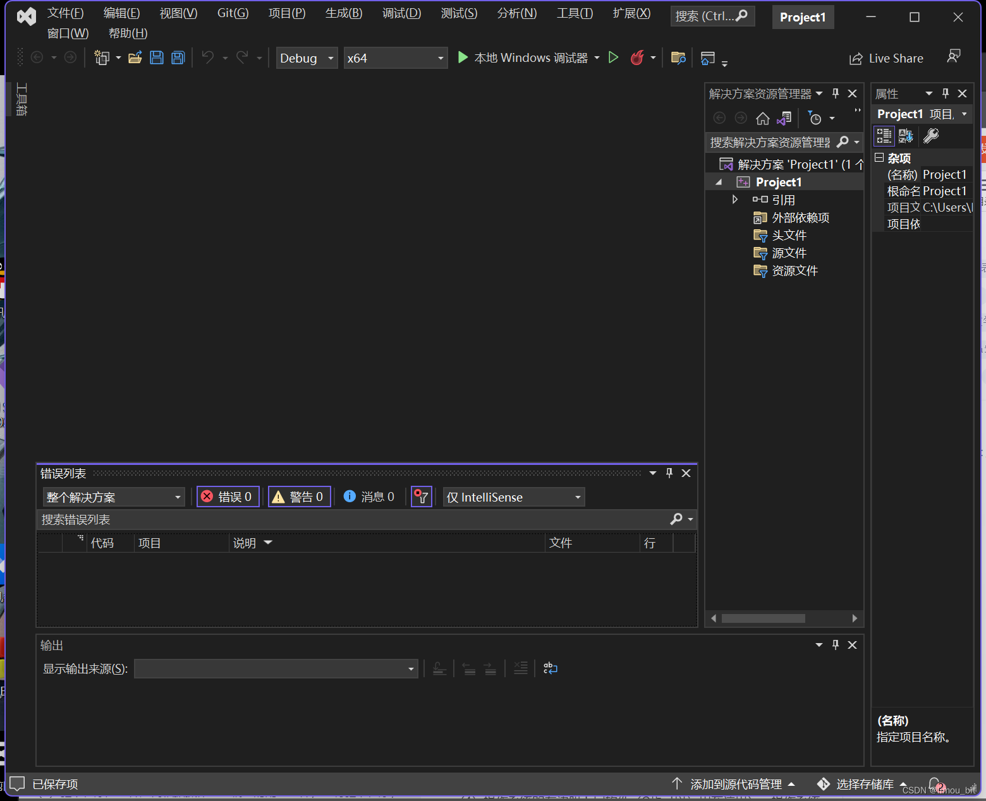Toggle the Warnings 0 filter button
The width and height of the screenshot is (986, 801).
click(x=300, y=497)
